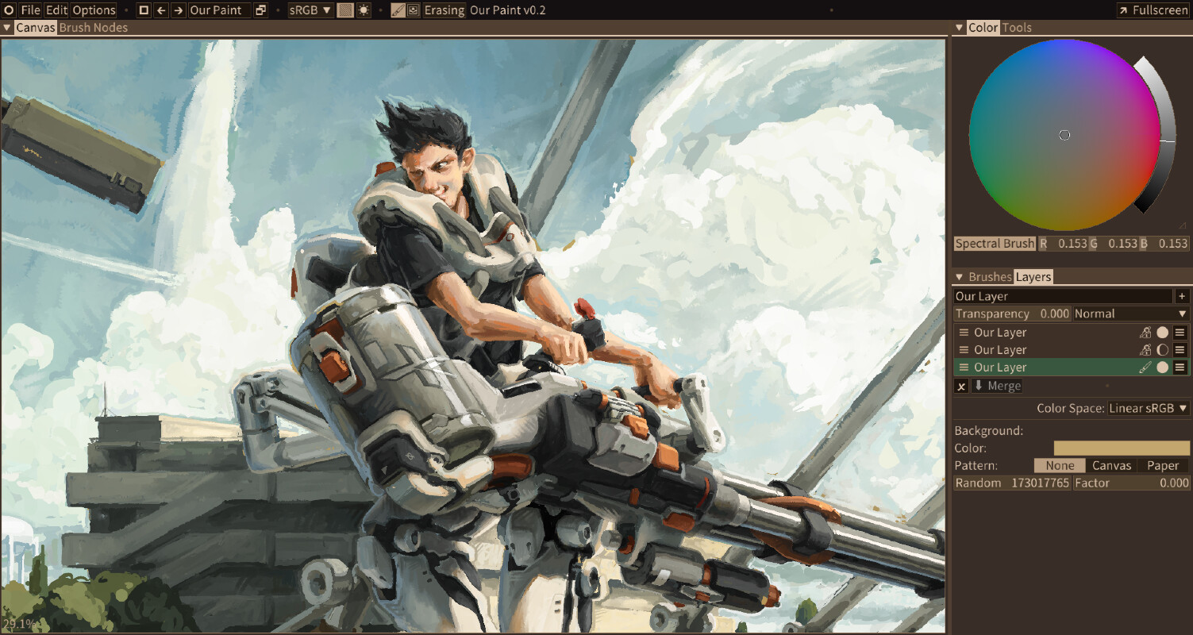The width and height of the screenshot is (1193, 635).
Task: Merge the layer down
Action: click(997, 386)
